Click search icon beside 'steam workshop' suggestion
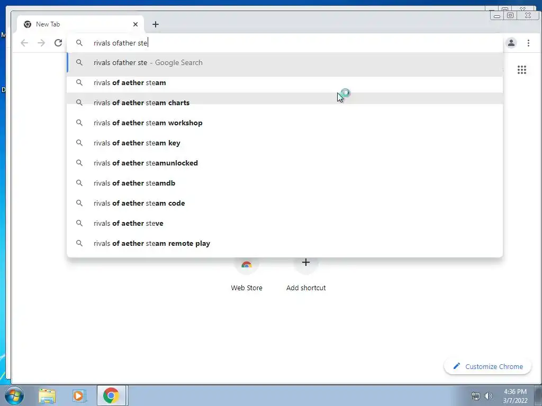542x406 pixels. 79,123
